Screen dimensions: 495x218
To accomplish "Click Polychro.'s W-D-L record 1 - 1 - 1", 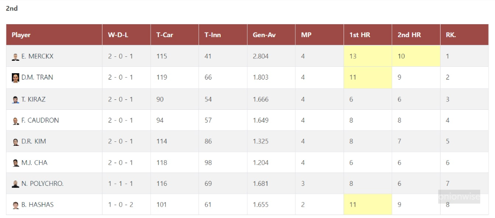I will click(x=120, y=183).
